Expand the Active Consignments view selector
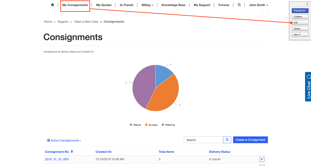311x166 pixels. (64, 141)
